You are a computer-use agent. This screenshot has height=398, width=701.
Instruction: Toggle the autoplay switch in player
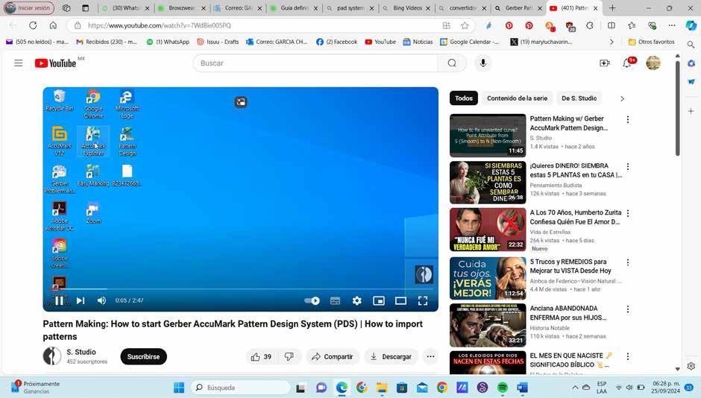coord(312,300)
